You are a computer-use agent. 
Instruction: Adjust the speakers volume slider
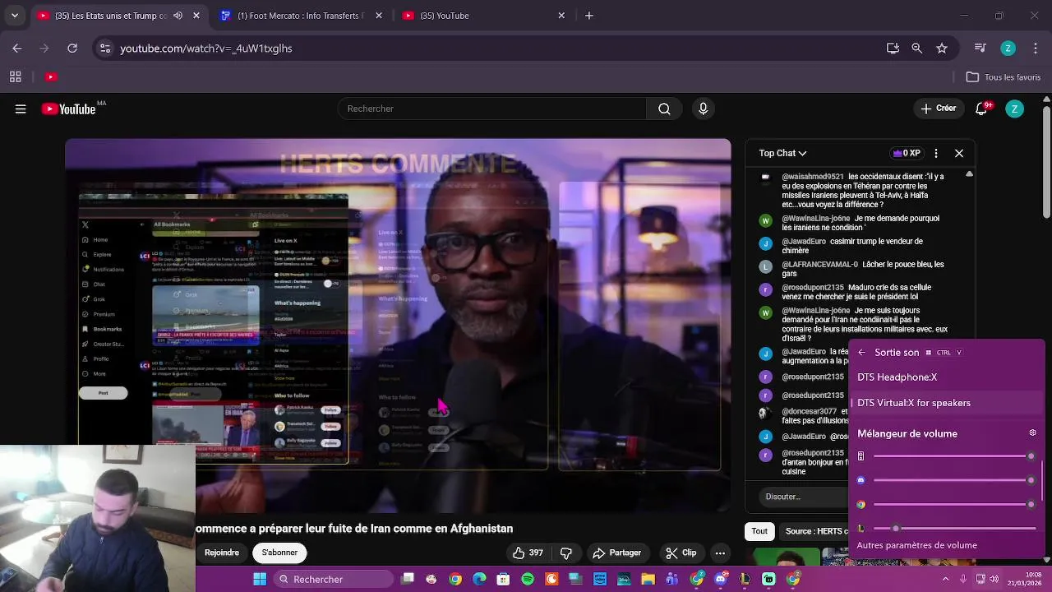953,456
